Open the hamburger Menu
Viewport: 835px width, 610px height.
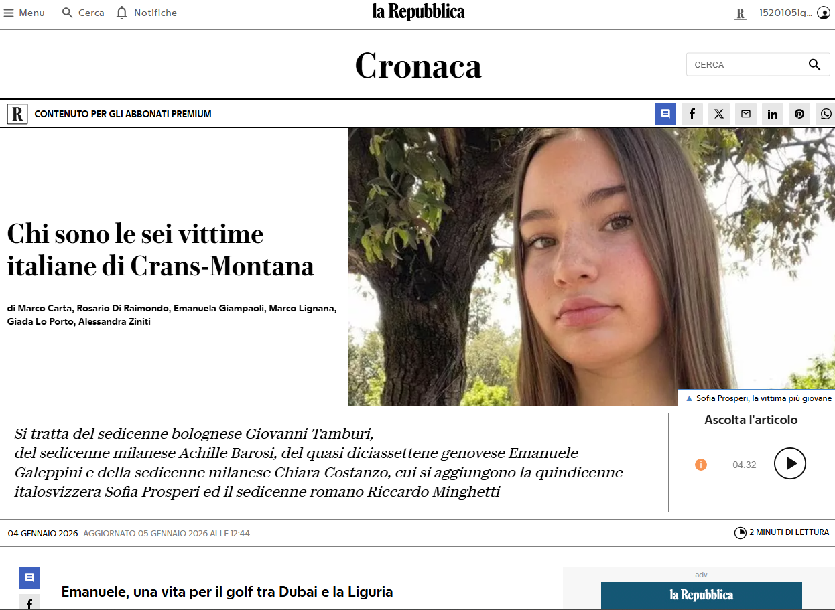(24, 13)
